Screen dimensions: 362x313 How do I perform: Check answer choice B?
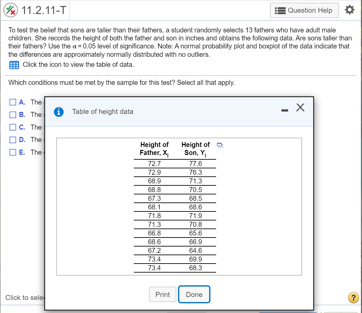13,115
